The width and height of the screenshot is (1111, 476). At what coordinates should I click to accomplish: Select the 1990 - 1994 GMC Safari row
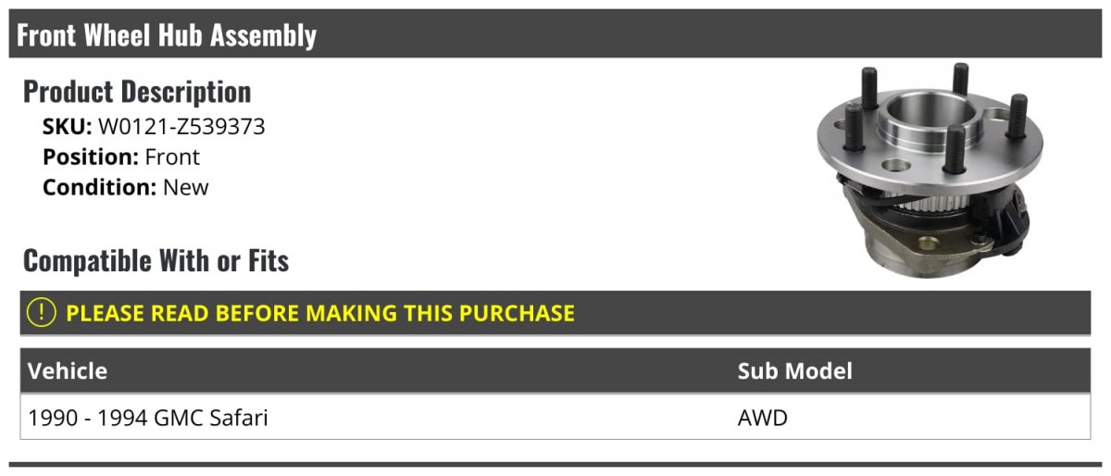[x=555, y=418]
